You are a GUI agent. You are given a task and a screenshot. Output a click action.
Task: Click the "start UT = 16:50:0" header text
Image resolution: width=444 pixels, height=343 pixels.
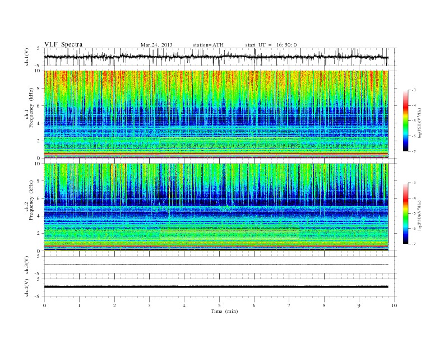[x=271, y=45]
